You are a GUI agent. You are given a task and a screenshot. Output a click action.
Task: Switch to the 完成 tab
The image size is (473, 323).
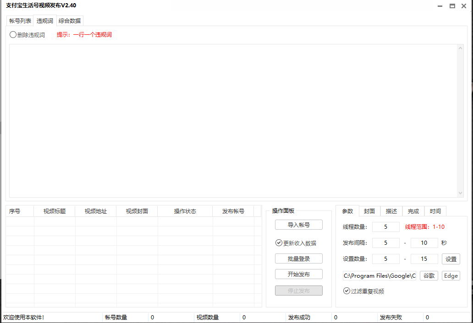[413, 211]
